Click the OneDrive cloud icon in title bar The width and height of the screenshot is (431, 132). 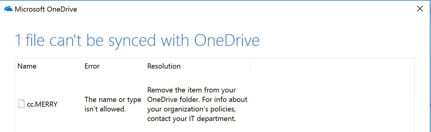pyautogui.click(x=8, y=9)
